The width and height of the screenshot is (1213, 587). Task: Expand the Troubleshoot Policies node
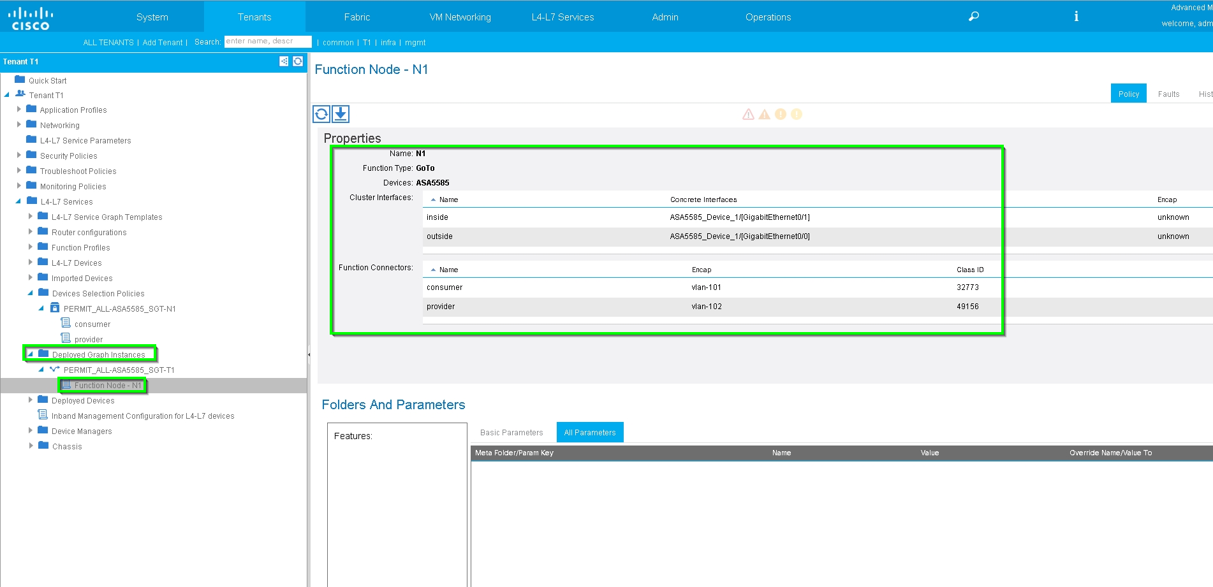pyautogui.click(x=19, y=170)
